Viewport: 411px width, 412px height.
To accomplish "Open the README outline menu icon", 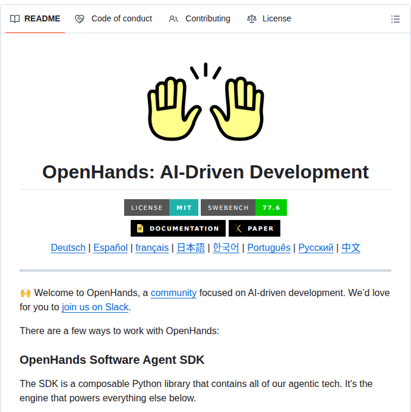I will click(x=395, y=19).
